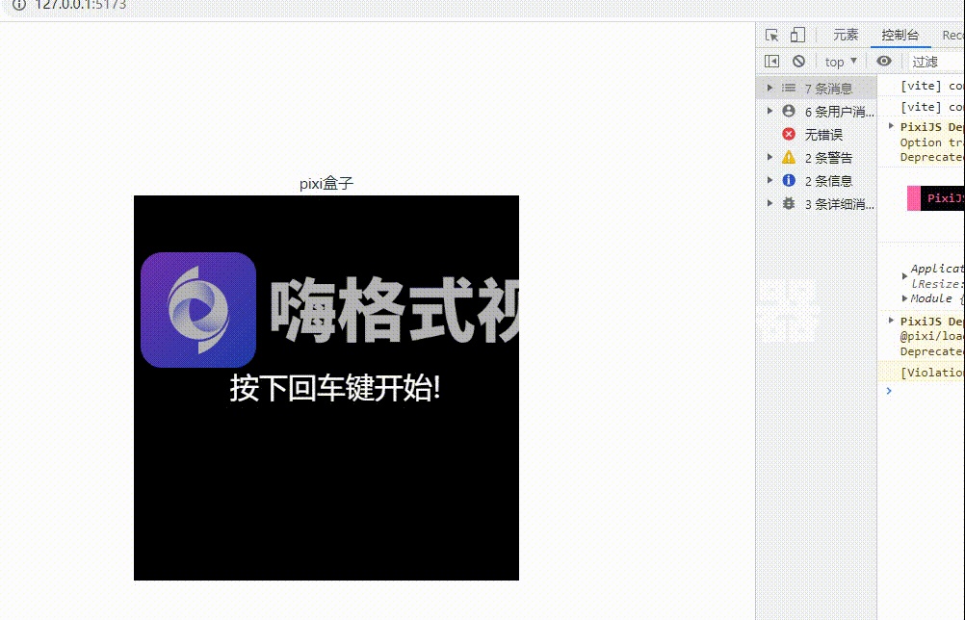The image size is (965, 620).
Task: Open the top frame context dropdown
Action: pos(836,61)
